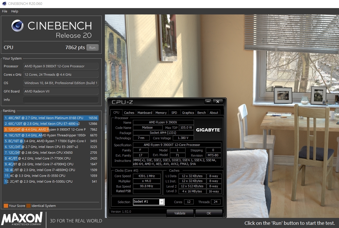Screen dimensions: 339x228
Task: Select ranking row Intel Xeon Platinum 8168
Action: pos(51,118)
